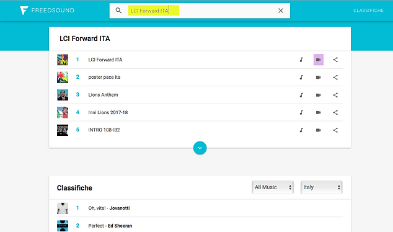This screenshot has width=393, height=232.
Task: Open the All Music genre dropdown
Action: (x=273, y=187)
